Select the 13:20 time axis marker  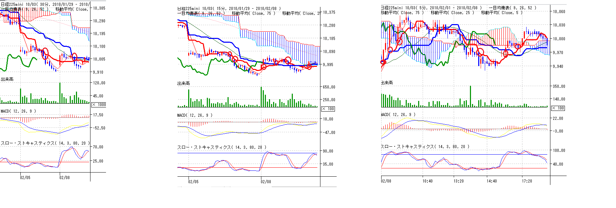459,181
